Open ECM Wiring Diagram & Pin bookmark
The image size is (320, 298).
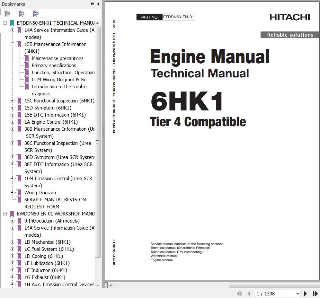[59, 80]
